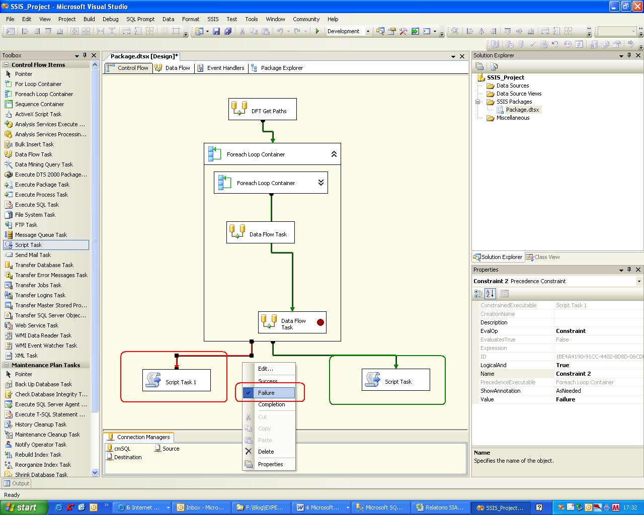Click the Value property field showing Failure
The width and height of the screenshot is (644, 515).
pos(599,399)
